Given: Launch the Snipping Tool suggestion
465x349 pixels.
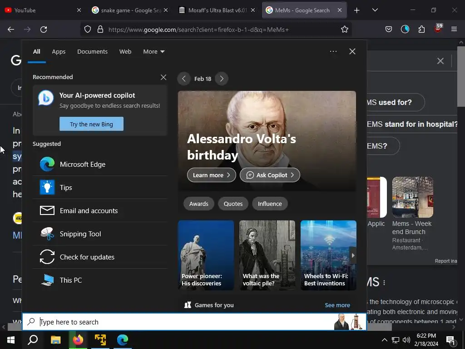Looking at the screenshot, I should 100,234.
